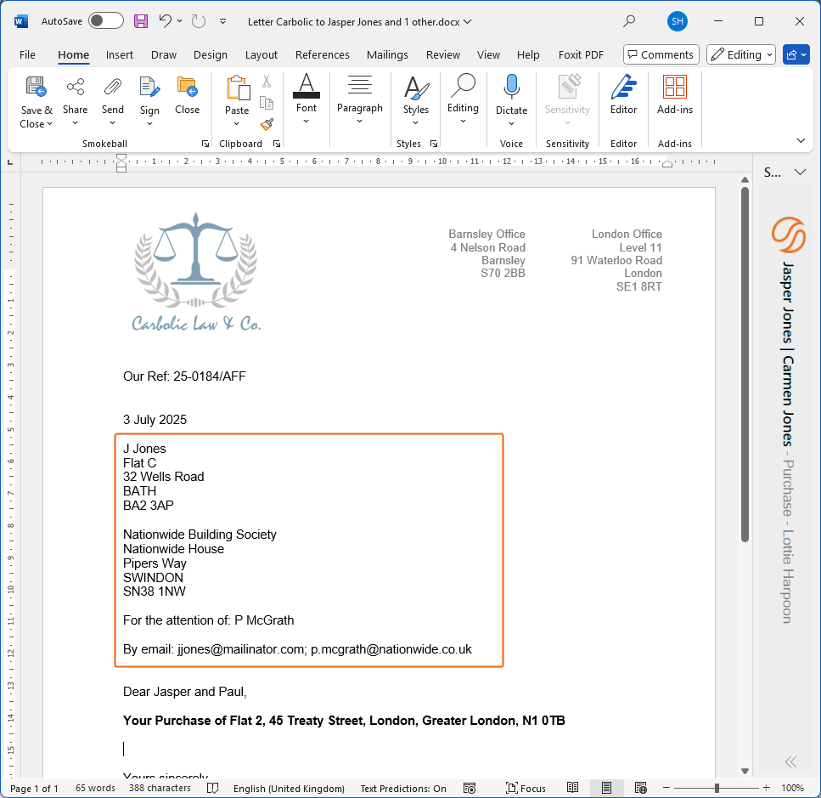Switch to the References tab
This screenshot has width=821, height=798.
(322, 54)
